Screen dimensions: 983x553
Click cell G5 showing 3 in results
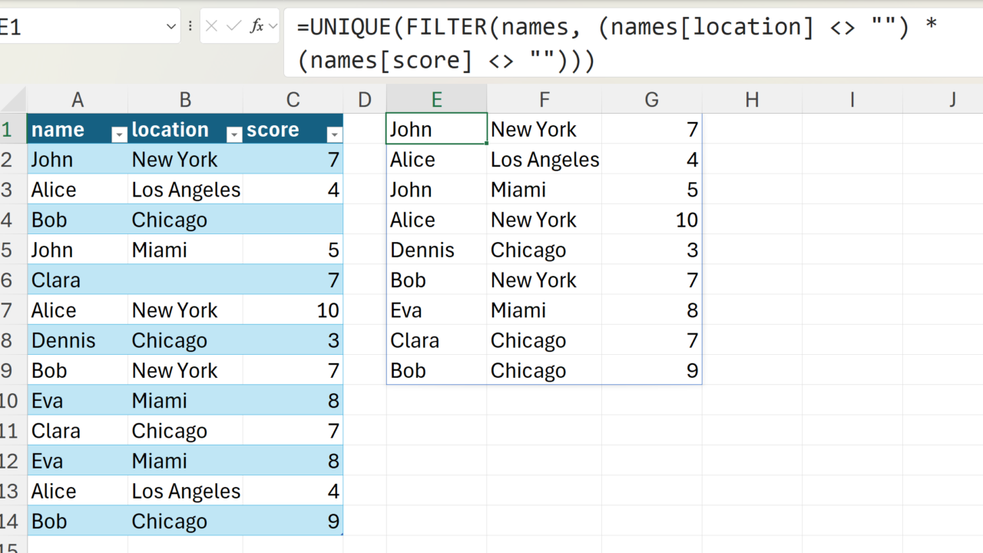[x=651, y=250]
